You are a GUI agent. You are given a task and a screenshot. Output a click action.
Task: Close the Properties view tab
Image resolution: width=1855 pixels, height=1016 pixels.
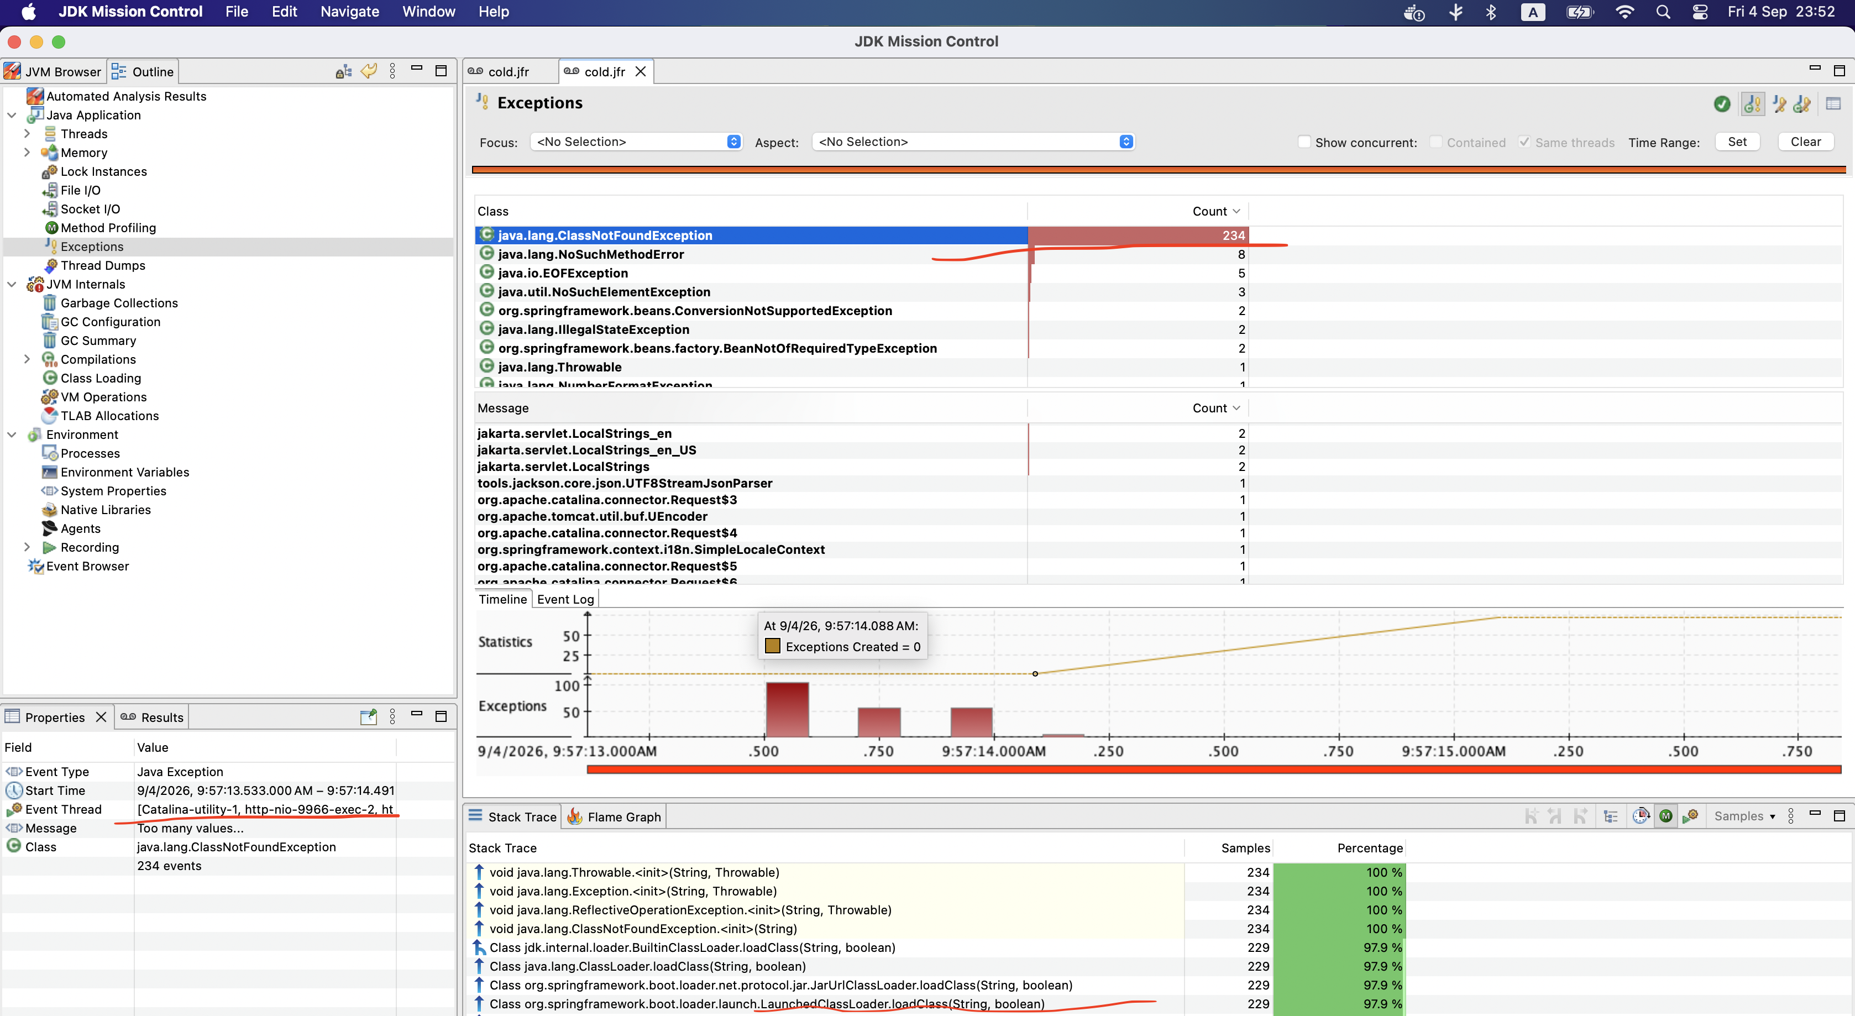pyautogui.click(x=101, y=717)
